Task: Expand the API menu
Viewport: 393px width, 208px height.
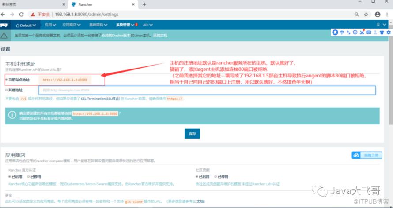Action: point(148,25)
